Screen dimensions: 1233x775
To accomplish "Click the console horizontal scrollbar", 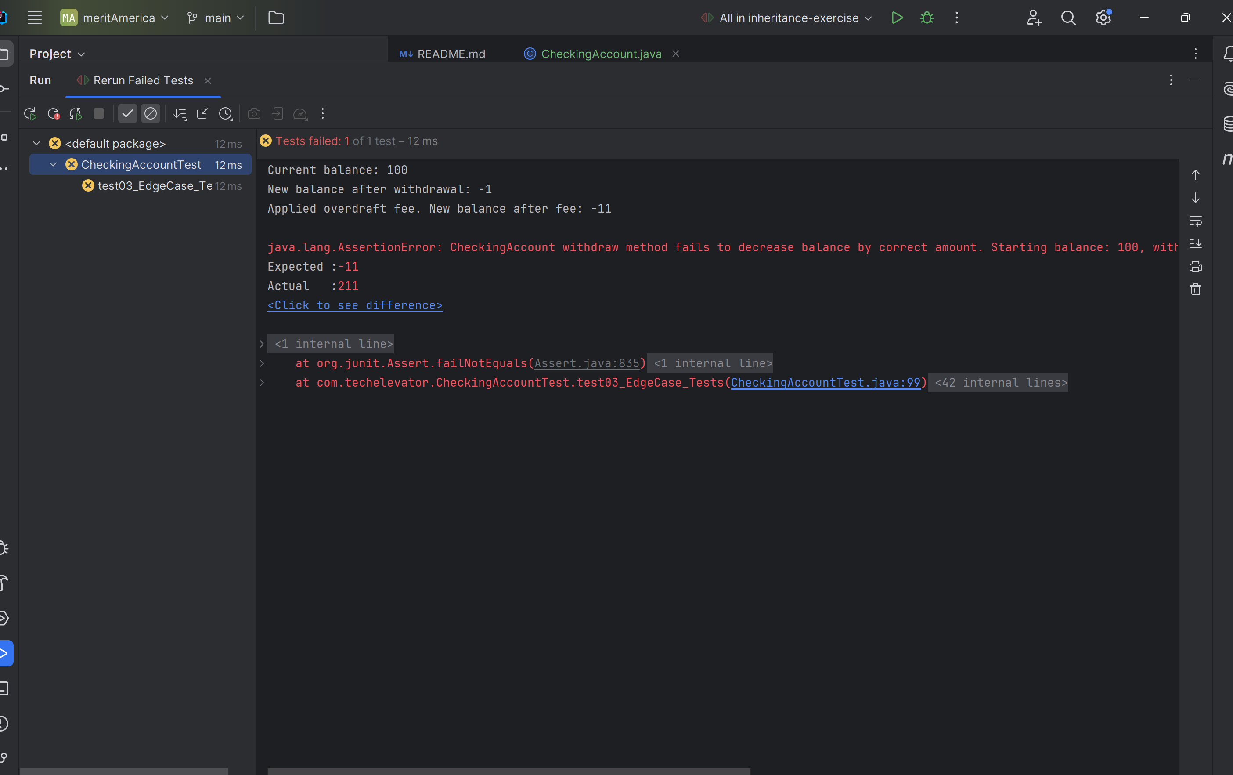I will (509, 771).
